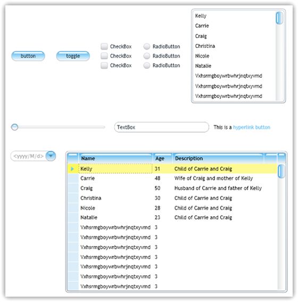The width and height of the screenshot is (298, 302).
Task: Click the Kelly name cell in the grid
Action: point(115,169)
